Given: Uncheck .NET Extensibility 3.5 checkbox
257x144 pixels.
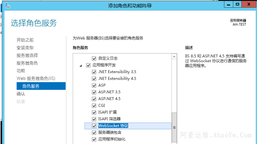Looking at the screenshot, I should (x=94, y=72).
